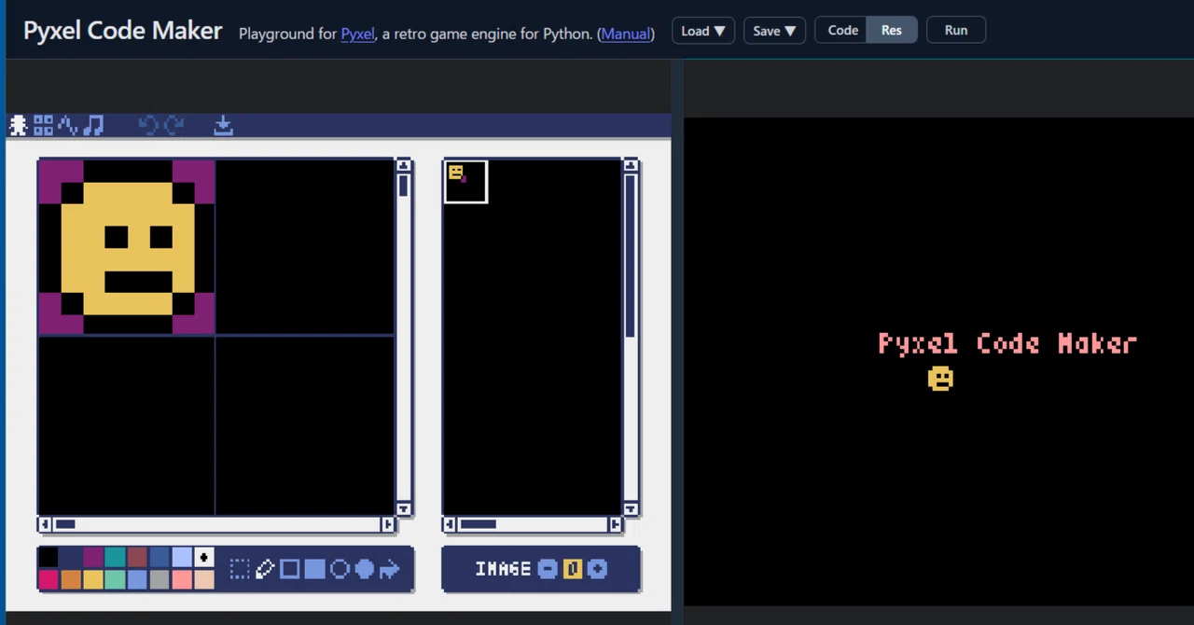
Task: Switch to Res view
Action: point(892,30)
